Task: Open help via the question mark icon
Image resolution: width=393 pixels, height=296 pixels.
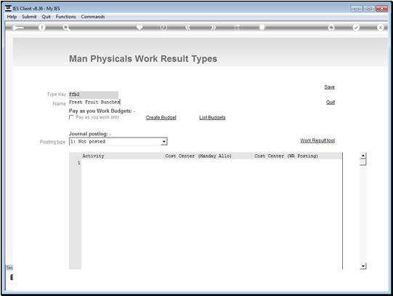Action: pyautogui.click(x=42, y=28)
